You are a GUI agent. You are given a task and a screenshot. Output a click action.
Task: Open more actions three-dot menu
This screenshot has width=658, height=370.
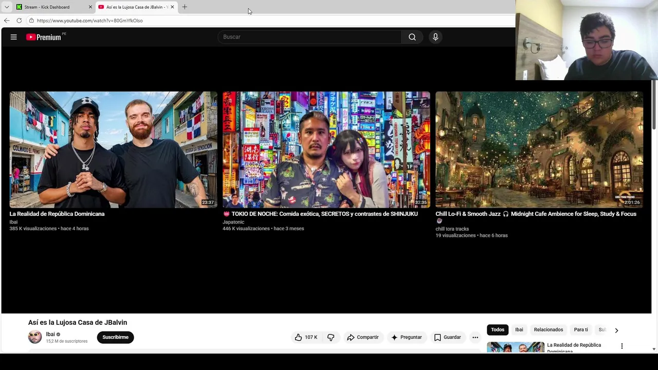475,337
